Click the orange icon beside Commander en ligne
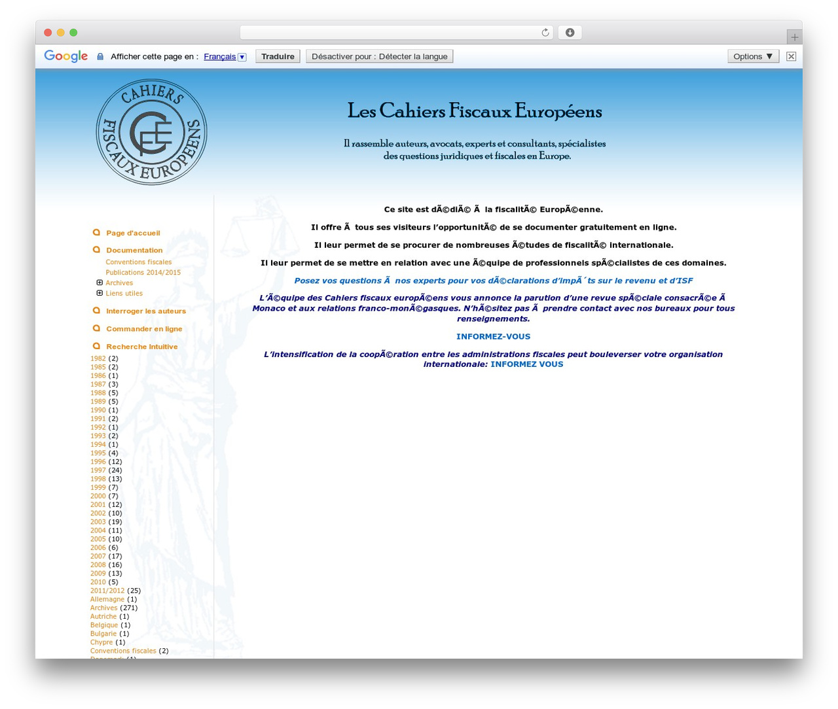 tap(97, 328)
